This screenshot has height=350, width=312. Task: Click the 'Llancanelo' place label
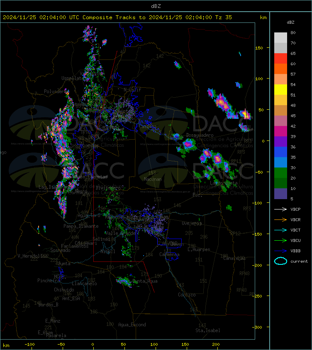(x=85, y=283)
